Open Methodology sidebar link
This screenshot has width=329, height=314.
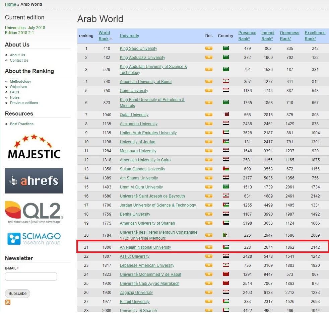pos(20,81)
